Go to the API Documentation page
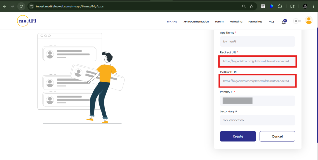The height and width of the screenshot is (160, 318). click(196, 22)
